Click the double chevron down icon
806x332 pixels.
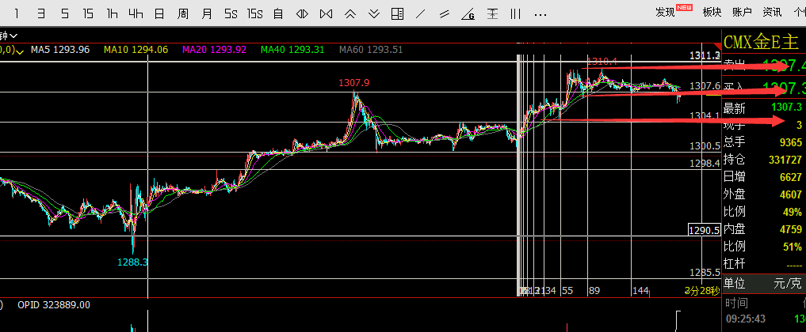click(x=373, y=13)
